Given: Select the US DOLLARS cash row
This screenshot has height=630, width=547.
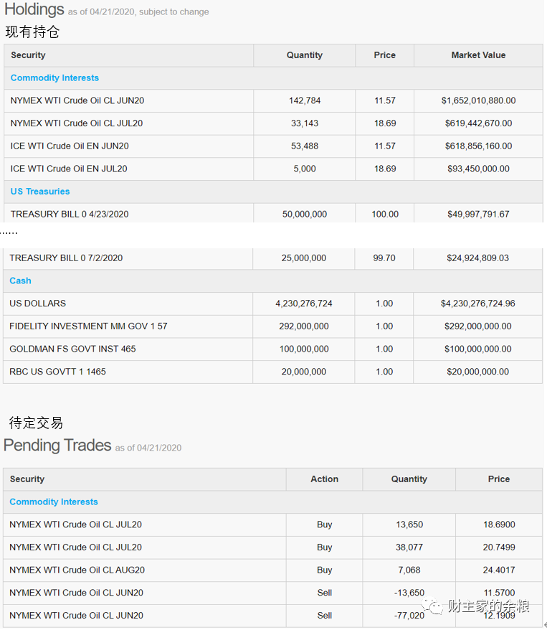Looking at the screenshot, I should point(37,304).
